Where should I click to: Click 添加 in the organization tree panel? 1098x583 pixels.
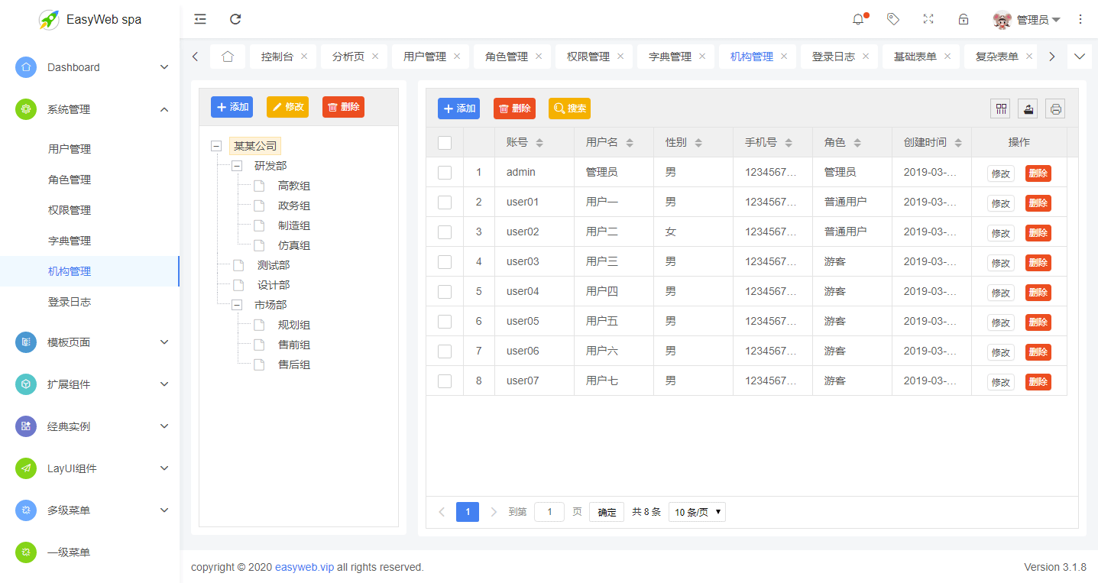tap(232, 107)
